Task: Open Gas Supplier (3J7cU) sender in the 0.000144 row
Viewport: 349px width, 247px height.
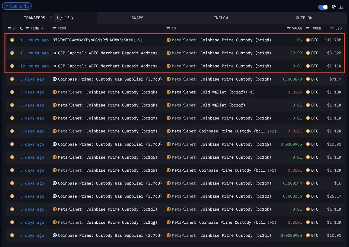Action: point(110,183)
